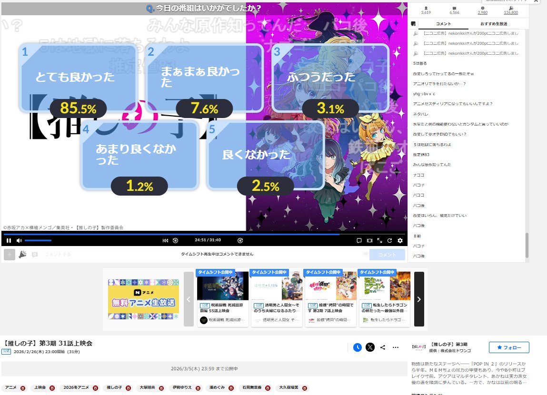Mute the player volume speaker icon

(19, 240)
